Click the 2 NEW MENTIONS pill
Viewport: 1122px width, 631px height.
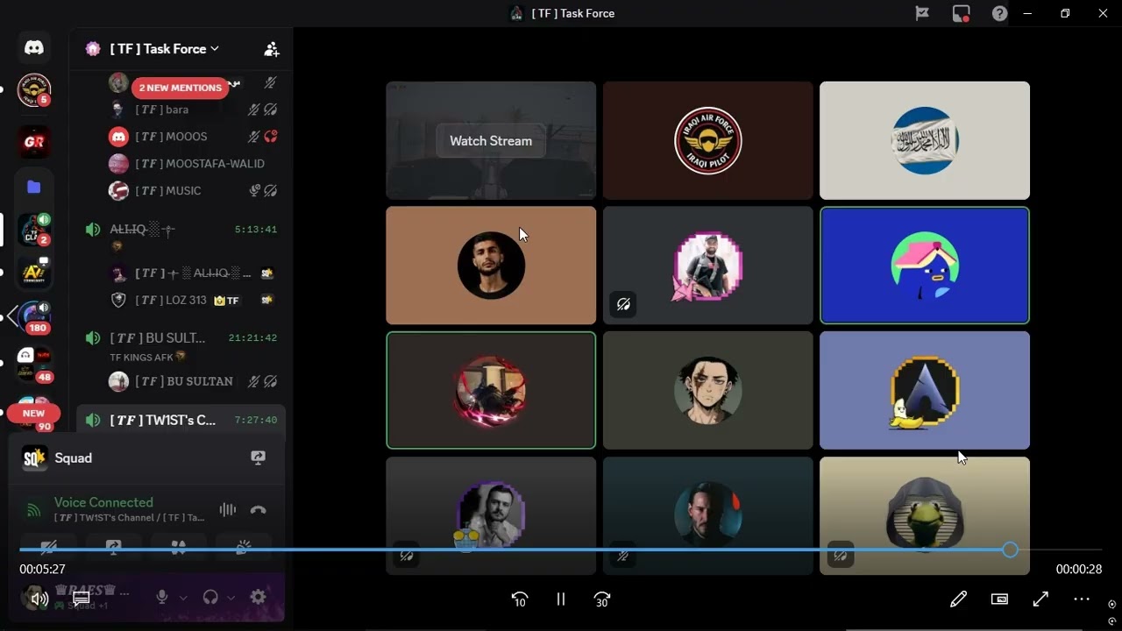click(x=180, y=88)
